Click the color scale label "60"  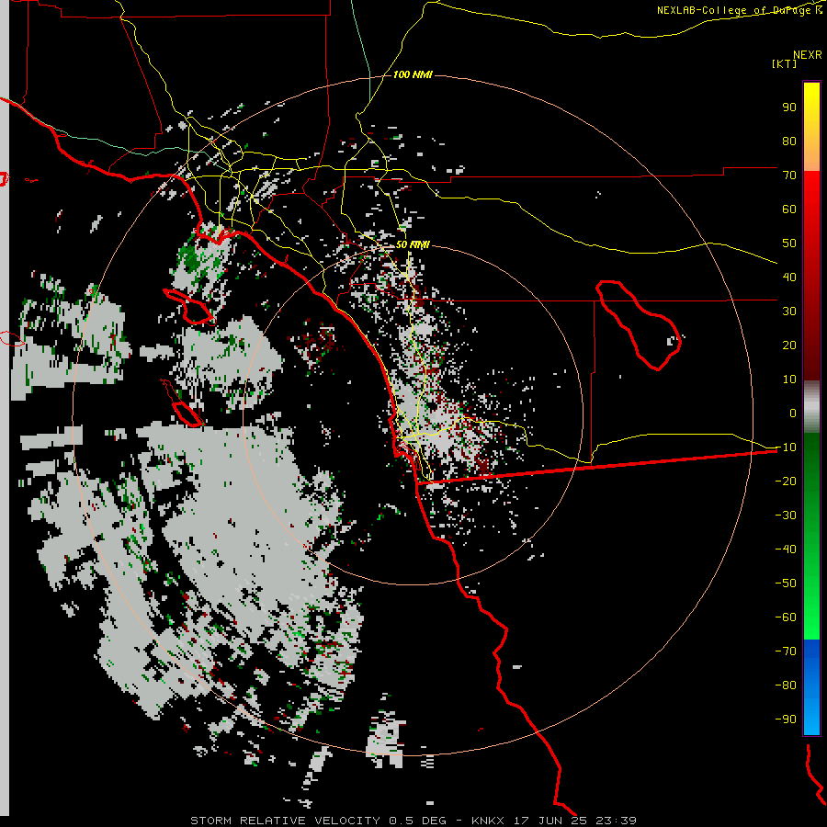point(789,209)
